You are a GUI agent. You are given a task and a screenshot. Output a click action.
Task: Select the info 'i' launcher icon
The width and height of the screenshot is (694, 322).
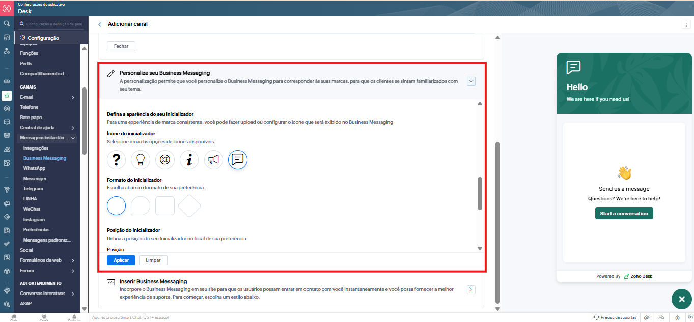pyautogui.click(x=189, y=160)
